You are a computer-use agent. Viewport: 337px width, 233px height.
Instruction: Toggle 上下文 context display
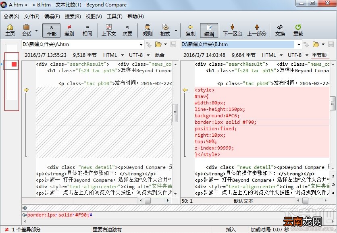109,30
